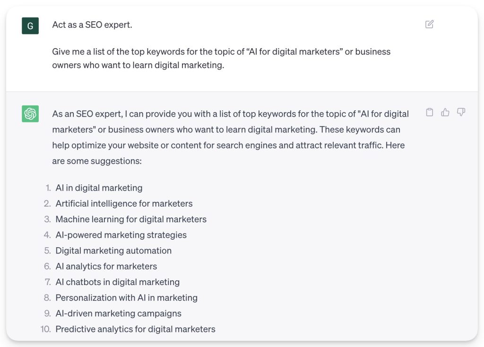Click "AI-powered marketing strategies" list item

coord(121,235)
